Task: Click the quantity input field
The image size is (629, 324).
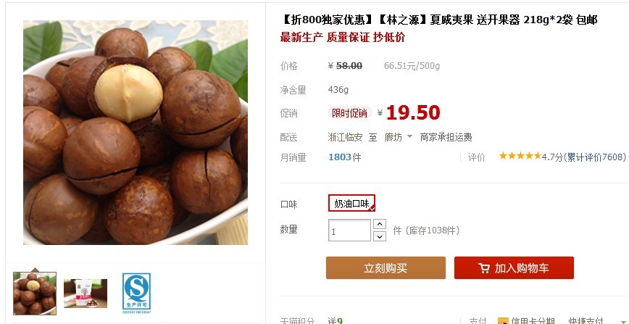Action: coord(349,230)
